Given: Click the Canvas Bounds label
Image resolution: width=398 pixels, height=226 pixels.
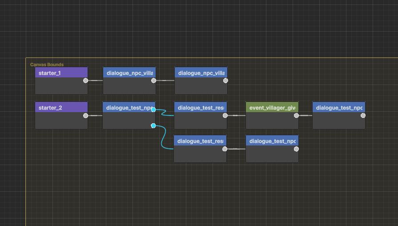Looking at the screenshot, I should point(47,65).
